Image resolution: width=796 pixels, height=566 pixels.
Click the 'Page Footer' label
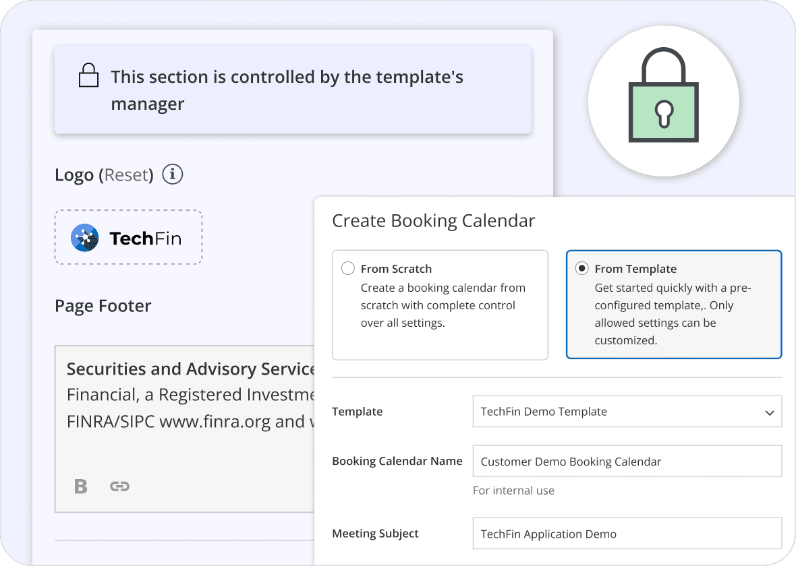103,307
